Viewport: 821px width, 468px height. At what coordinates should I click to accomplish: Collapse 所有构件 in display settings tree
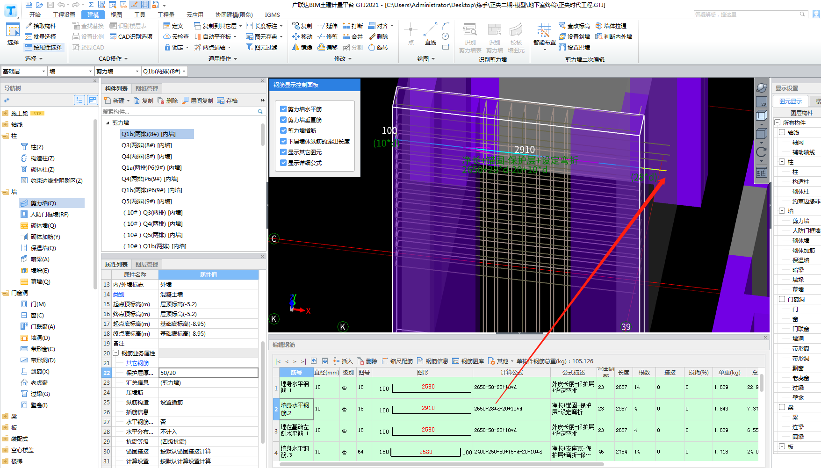(778, 122)
